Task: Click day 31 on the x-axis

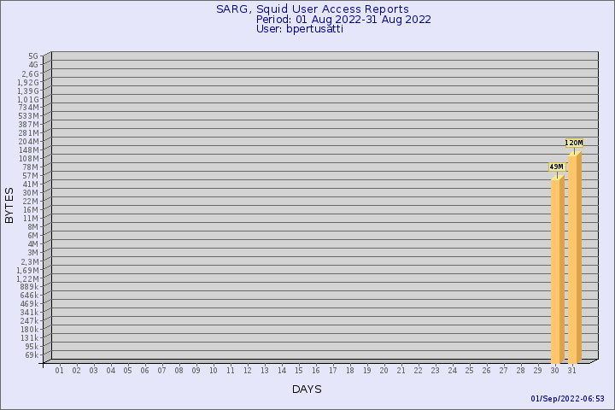Action: [x=572, y=371]
